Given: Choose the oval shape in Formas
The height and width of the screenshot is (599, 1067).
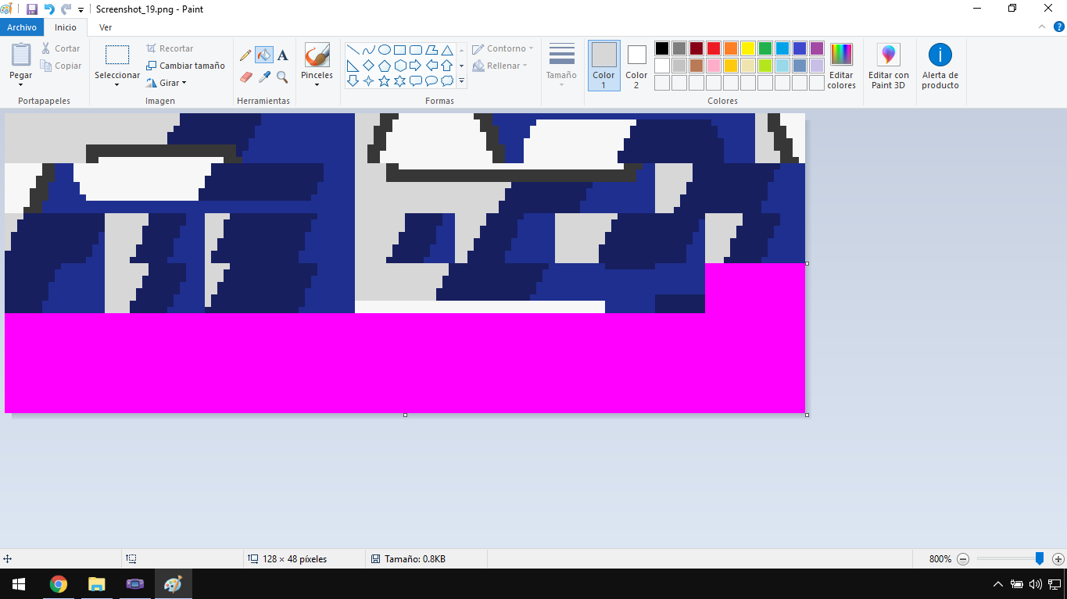Looking at the screenshot, I should point(384,48).
